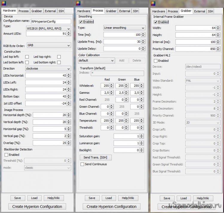
Task: Click app icon above the Hardware tab window
Action: tap(3, 3)
